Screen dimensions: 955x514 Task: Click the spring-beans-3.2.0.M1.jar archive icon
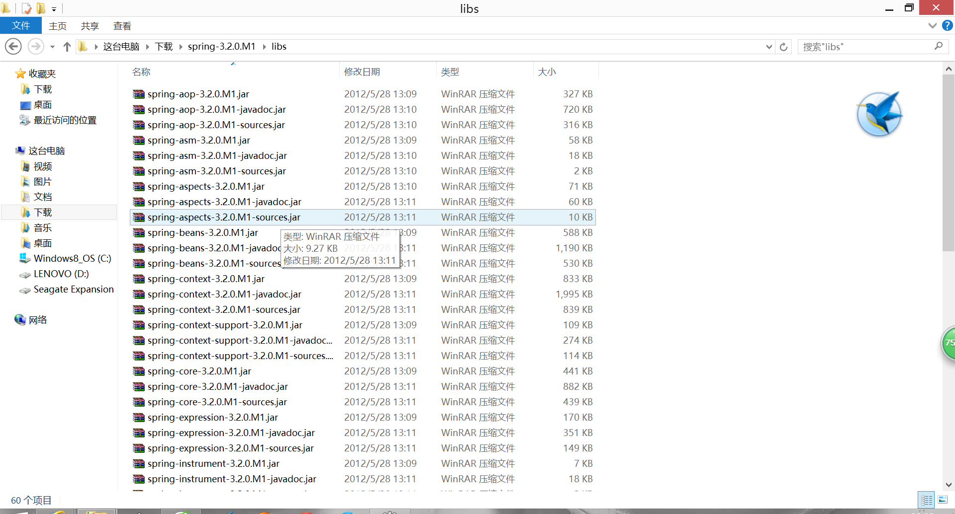tap(139, 233)
